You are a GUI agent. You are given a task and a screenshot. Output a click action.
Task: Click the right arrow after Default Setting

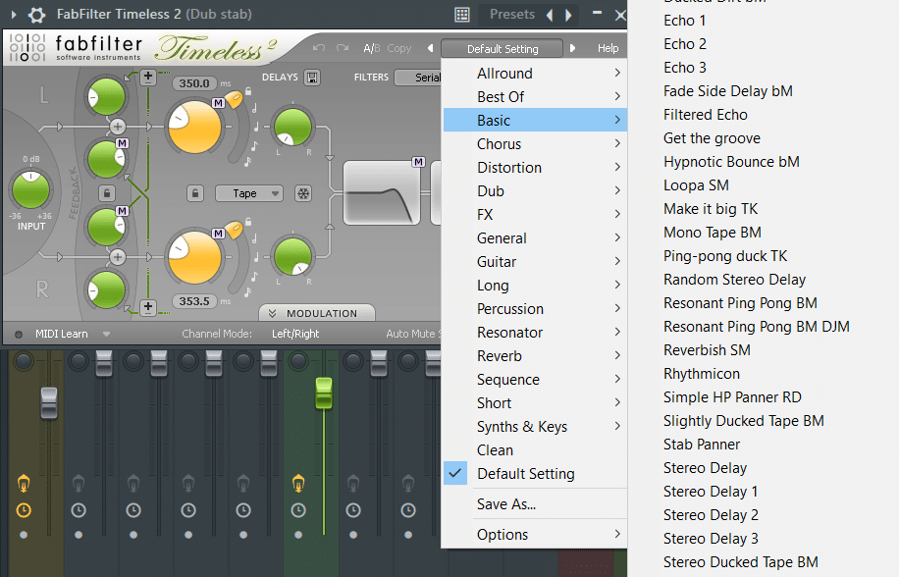tap(572, 49)
